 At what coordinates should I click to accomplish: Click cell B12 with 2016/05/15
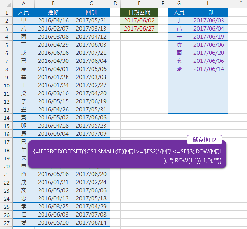click(x=53, y=101)
